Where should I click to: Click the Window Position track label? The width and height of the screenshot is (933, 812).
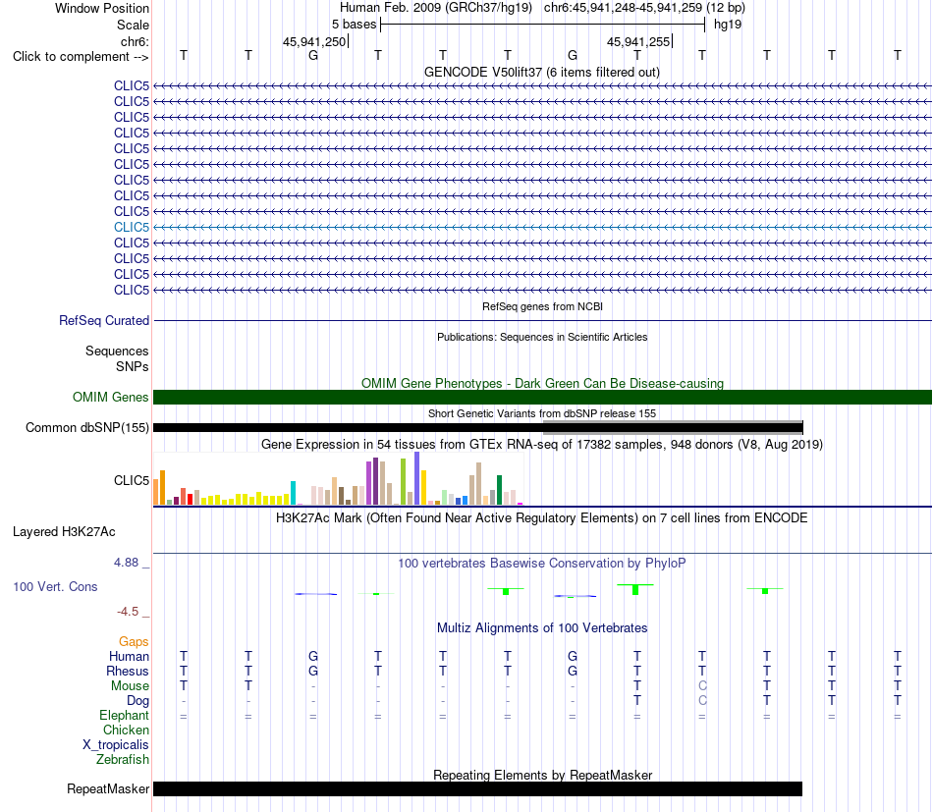(102, 8)
